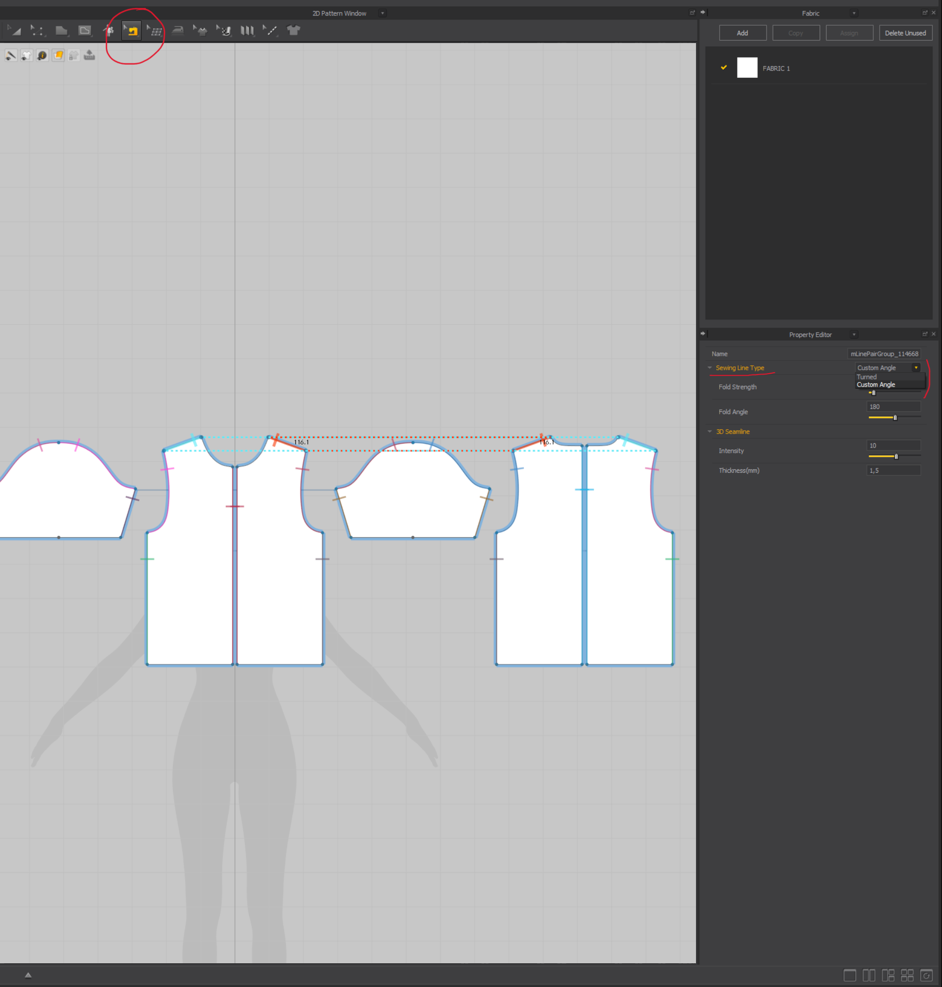Image resolution: width=942 pixels, height=987 pixels.
Task: Open the 2D Pattern Window menu arrow
Action: click(x=383, y=13)
